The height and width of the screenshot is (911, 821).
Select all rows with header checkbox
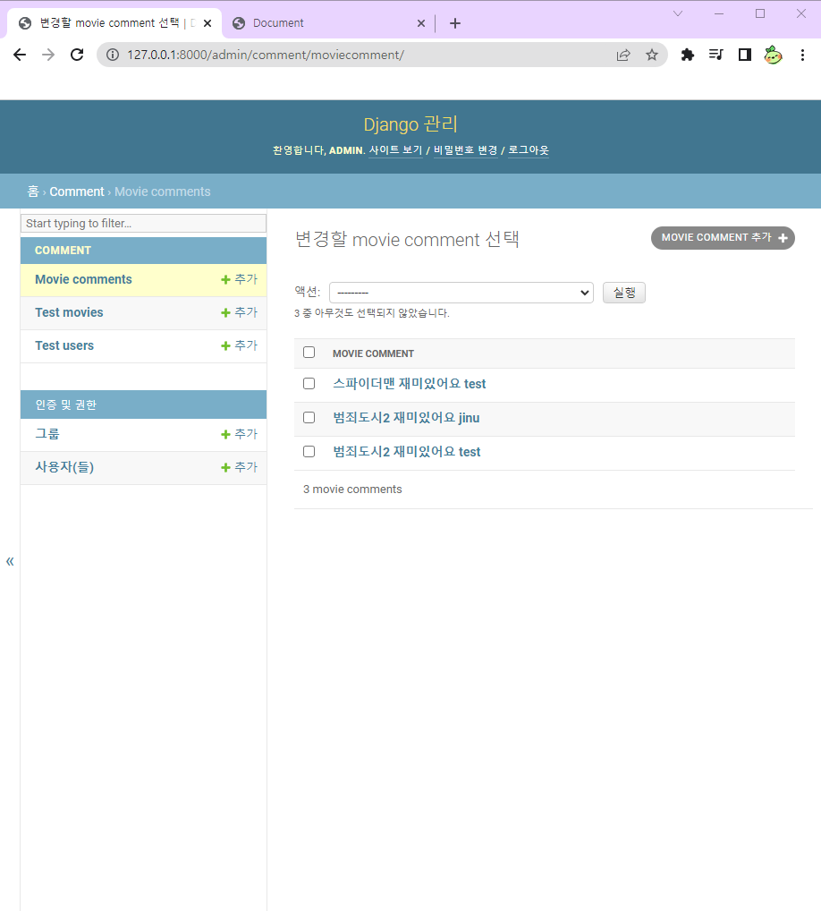tap(309, 353)
